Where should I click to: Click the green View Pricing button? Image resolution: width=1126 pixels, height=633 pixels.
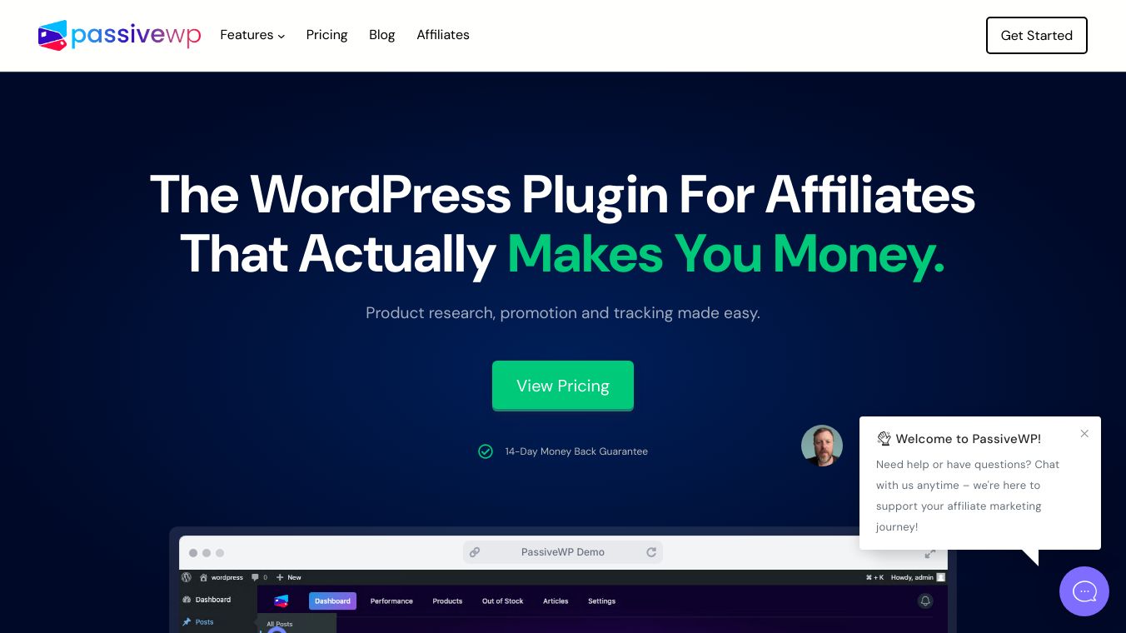[x=563, y=386]
